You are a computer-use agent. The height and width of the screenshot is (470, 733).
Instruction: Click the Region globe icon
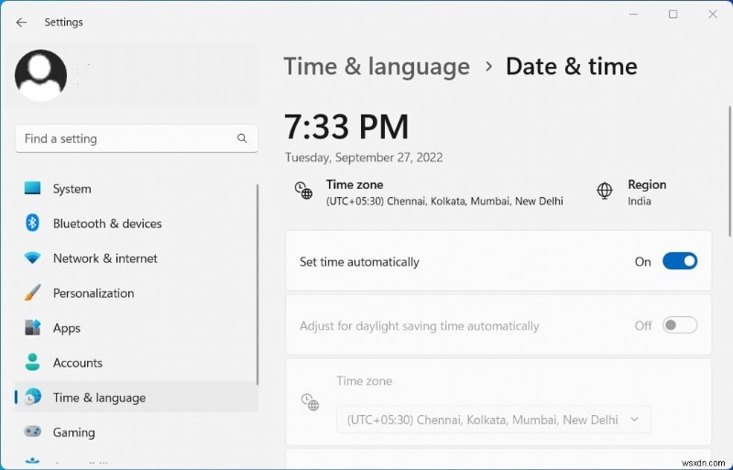click(605, 191)
